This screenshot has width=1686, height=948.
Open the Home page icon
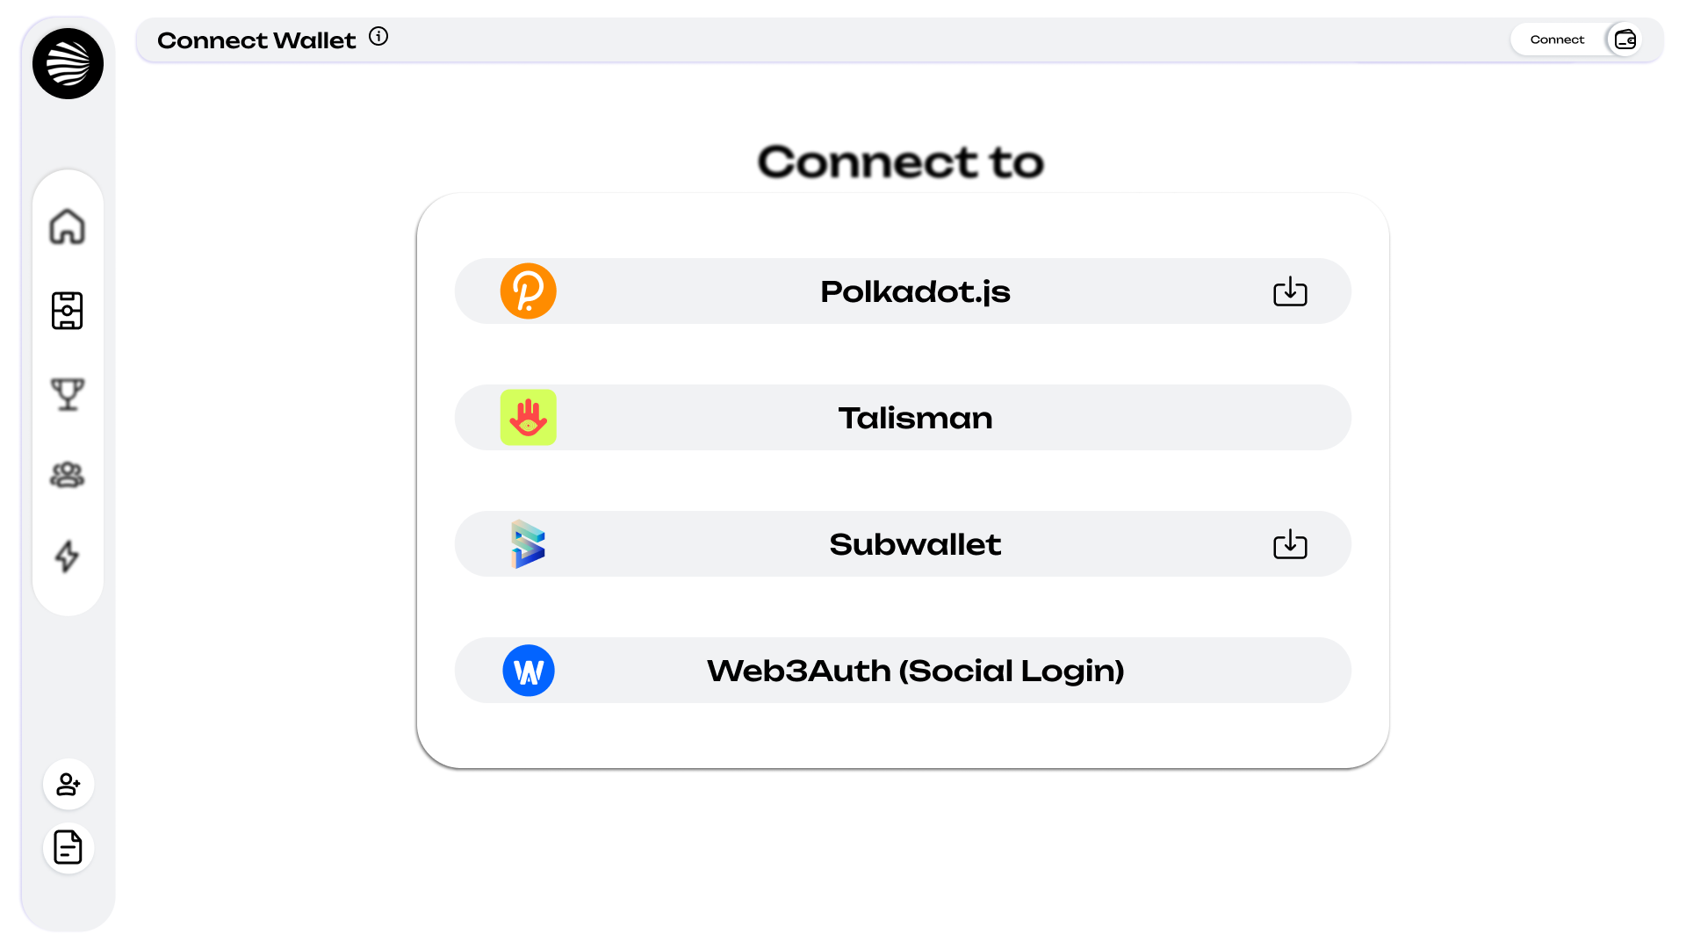[68, 226]
